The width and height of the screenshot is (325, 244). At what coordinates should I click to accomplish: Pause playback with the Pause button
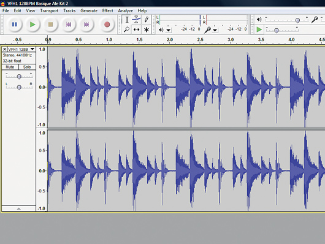(x=14, y=25)
